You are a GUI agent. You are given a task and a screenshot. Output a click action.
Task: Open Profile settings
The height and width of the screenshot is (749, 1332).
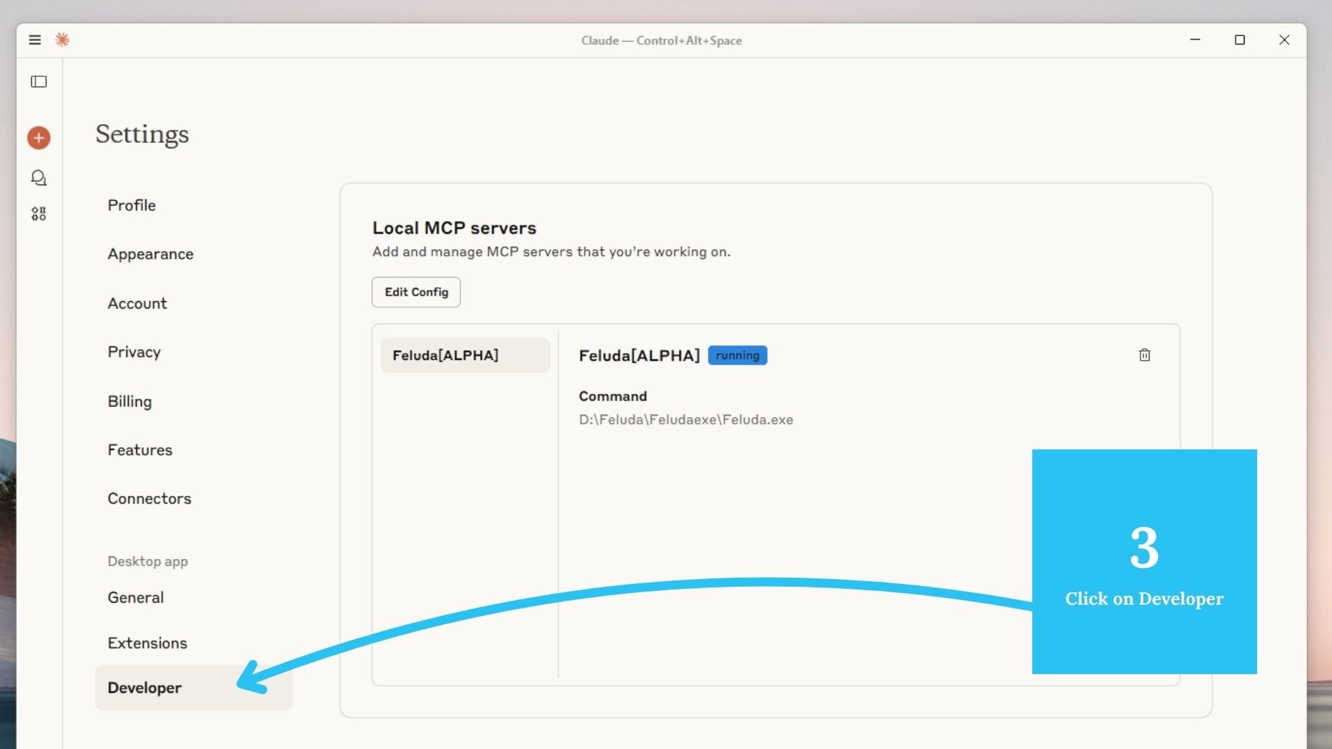(131, 205)
